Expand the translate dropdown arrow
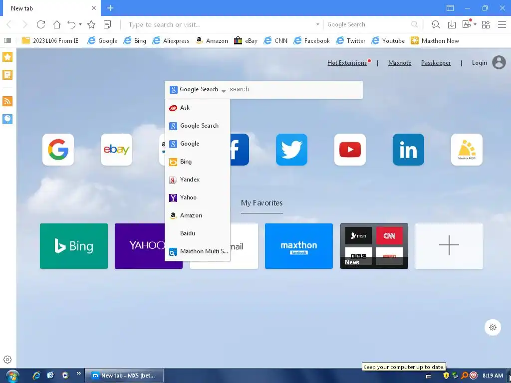This screenshot has width=511, height=383. 475,24
